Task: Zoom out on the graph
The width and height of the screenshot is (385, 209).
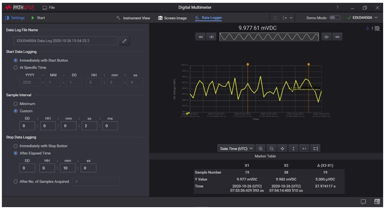Action: [x=272, y=149]
